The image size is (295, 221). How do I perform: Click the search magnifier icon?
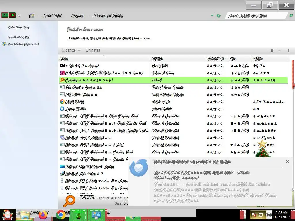(x=291, y=16)
